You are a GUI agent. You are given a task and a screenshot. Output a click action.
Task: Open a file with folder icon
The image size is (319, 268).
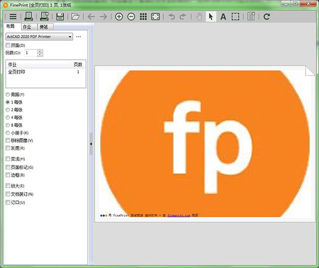click(x=75, y=17)
